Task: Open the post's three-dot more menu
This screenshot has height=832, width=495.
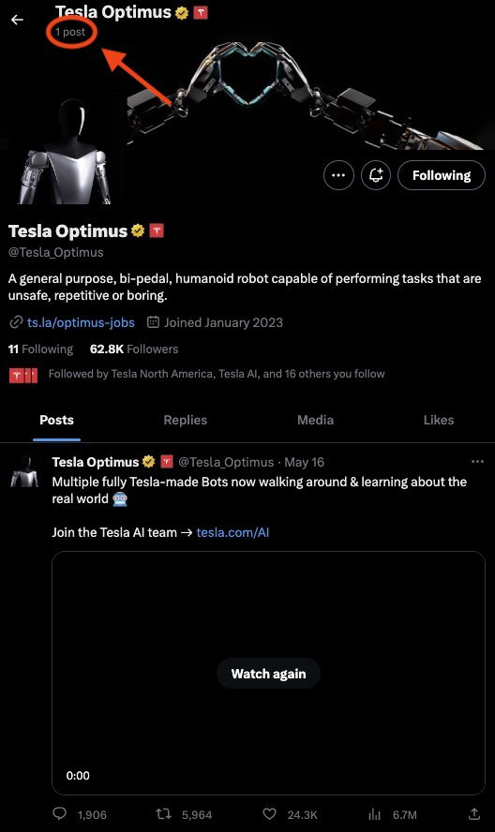Action: (x=477, y=462)
